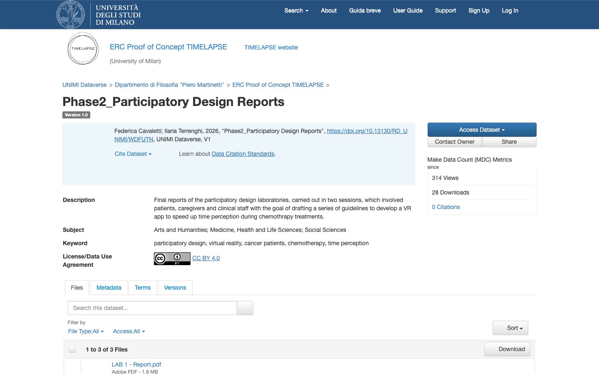The height and width of the screenshot is (374, 599).
Task: Open the Cite Dataset dropdown
Action: tap(133, 154)
